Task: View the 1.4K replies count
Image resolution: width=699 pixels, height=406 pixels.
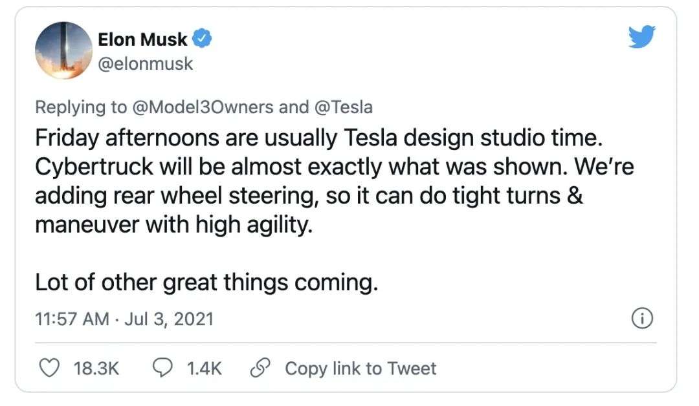Action: coord(204,369)
